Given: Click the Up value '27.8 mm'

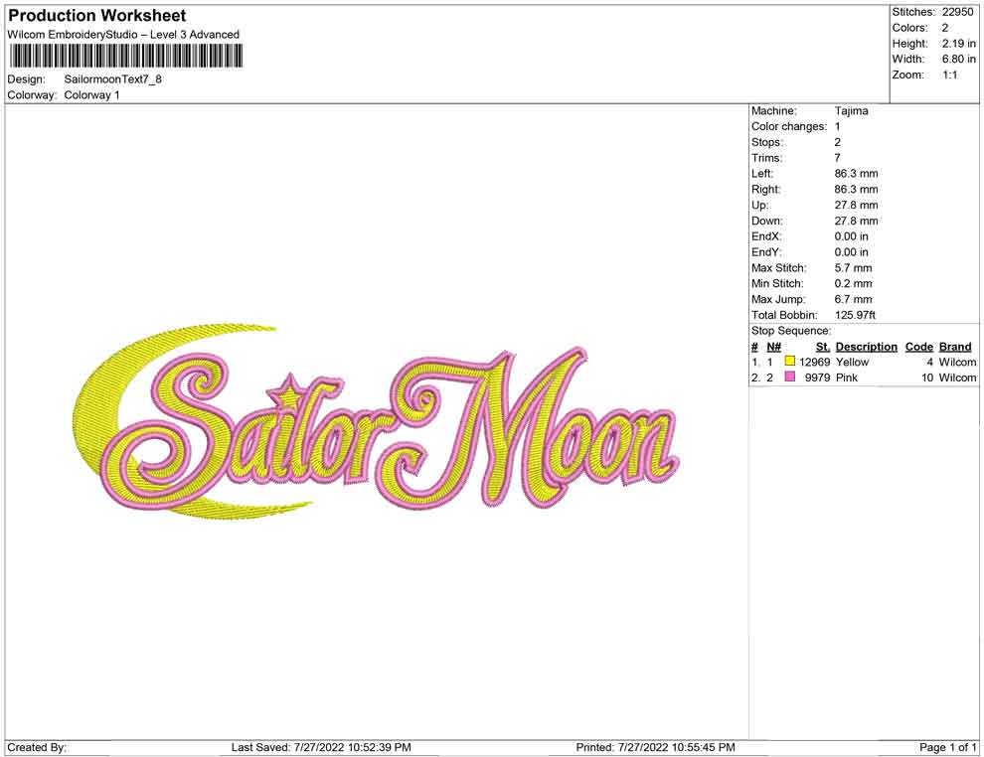Looking at the screenshot, I should tap(857, 205).
